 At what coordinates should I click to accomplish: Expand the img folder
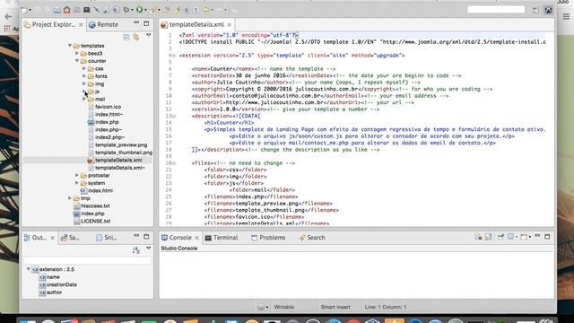tap(84, 84)
